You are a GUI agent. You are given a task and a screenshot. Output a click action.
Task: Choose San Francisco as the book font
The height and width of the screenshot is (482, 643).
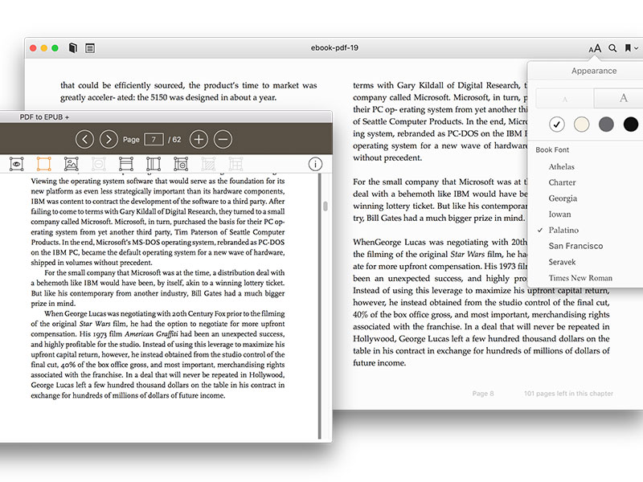point(575,246)
